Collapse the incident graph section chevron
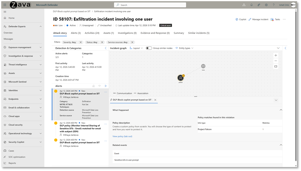 coord(278,48)
